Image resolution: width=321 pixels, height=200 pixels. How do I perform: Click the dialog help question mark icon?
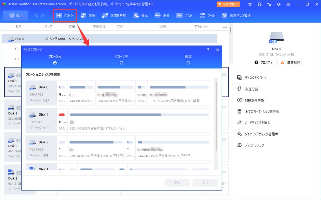(x=208, y=50)
